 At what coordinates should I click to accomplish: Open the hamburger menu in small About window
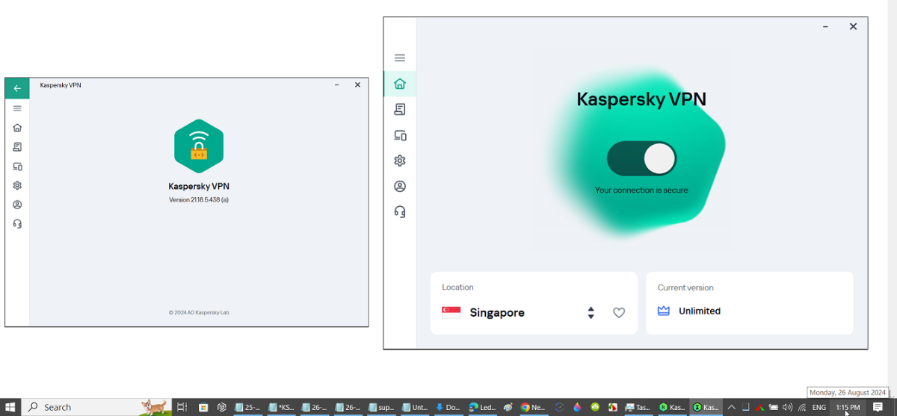17,108
